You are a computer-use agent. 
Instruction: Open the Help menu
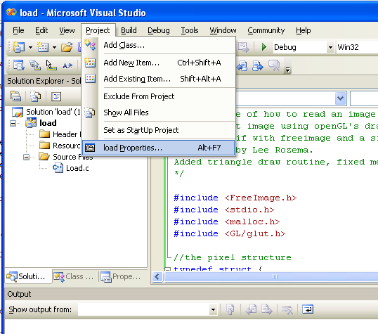304,30
